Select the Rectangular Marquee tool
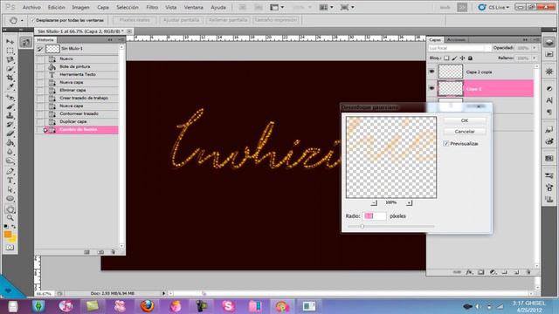The image size is (559, 314). (10, 51)
